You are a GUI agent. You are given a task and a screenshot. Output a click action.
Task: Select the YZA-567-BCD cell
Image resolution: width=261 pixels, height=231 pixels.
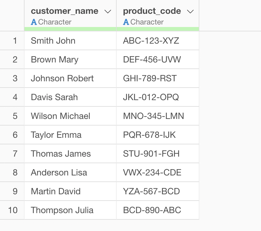151,191
